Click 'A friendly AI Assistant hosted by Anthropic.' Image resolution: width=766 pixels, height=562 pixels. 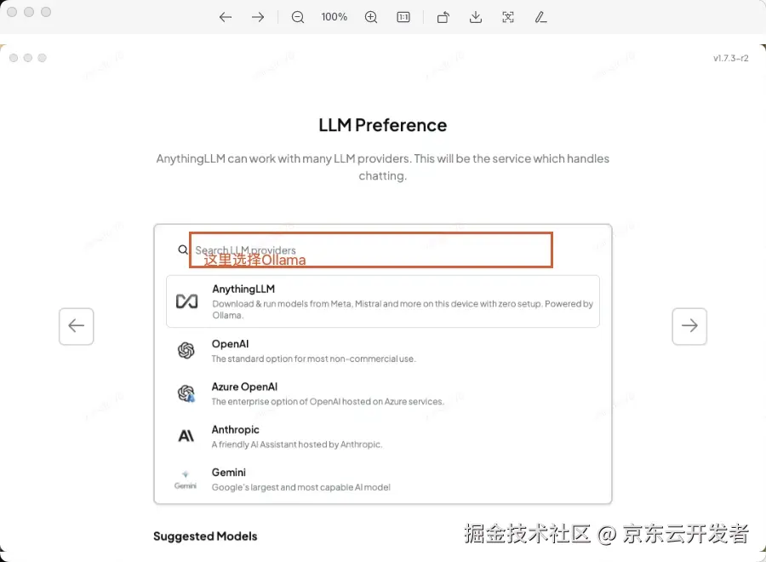pos(297,444)
